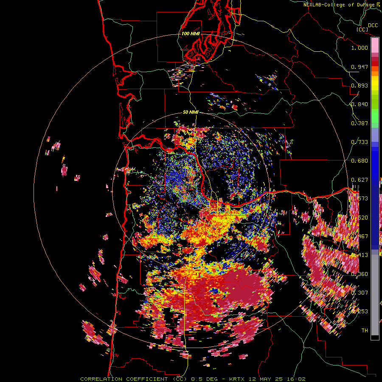Click the KRTX station identifier in caption
Screen dimensions: 382x382
(237, 379)
